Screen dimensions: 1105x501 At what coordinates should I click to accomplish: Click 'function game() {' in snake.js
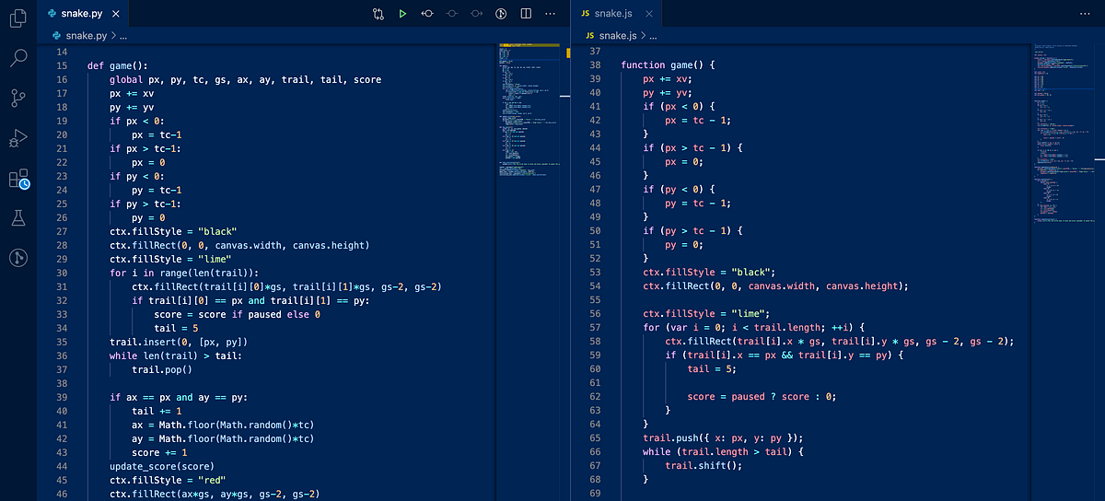pos(668,65)
